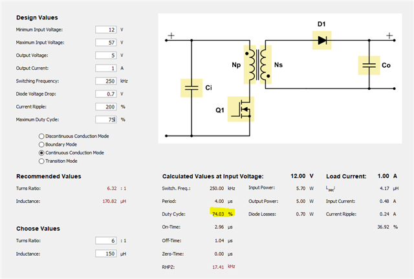
Task: Click the Choose Values heading
Action: (x=38, y=229)
